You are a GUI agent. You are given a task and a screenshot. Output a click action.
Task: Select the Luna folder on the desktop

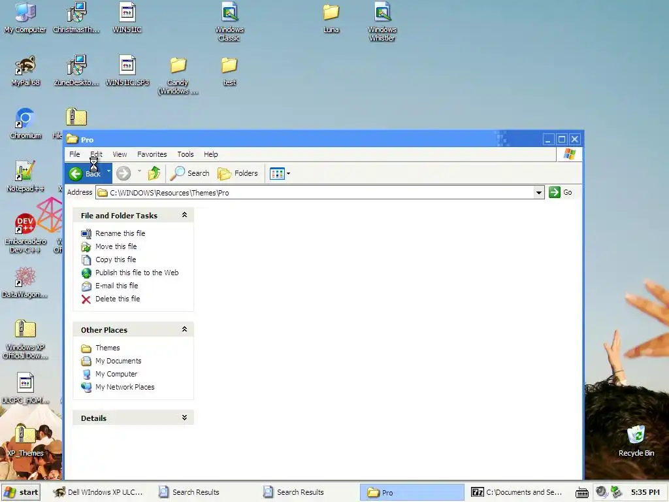pyautogui.click(x=331, y=18)
